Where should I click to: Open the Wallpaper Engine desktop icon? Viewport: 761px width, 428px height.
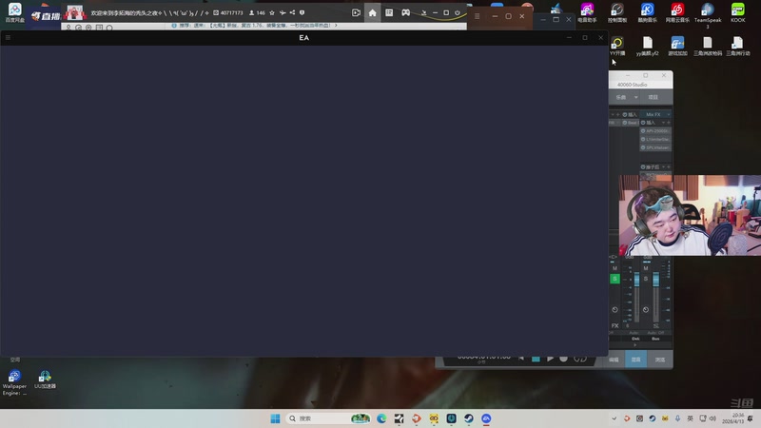pyautogui.click(x=14, y=382)
